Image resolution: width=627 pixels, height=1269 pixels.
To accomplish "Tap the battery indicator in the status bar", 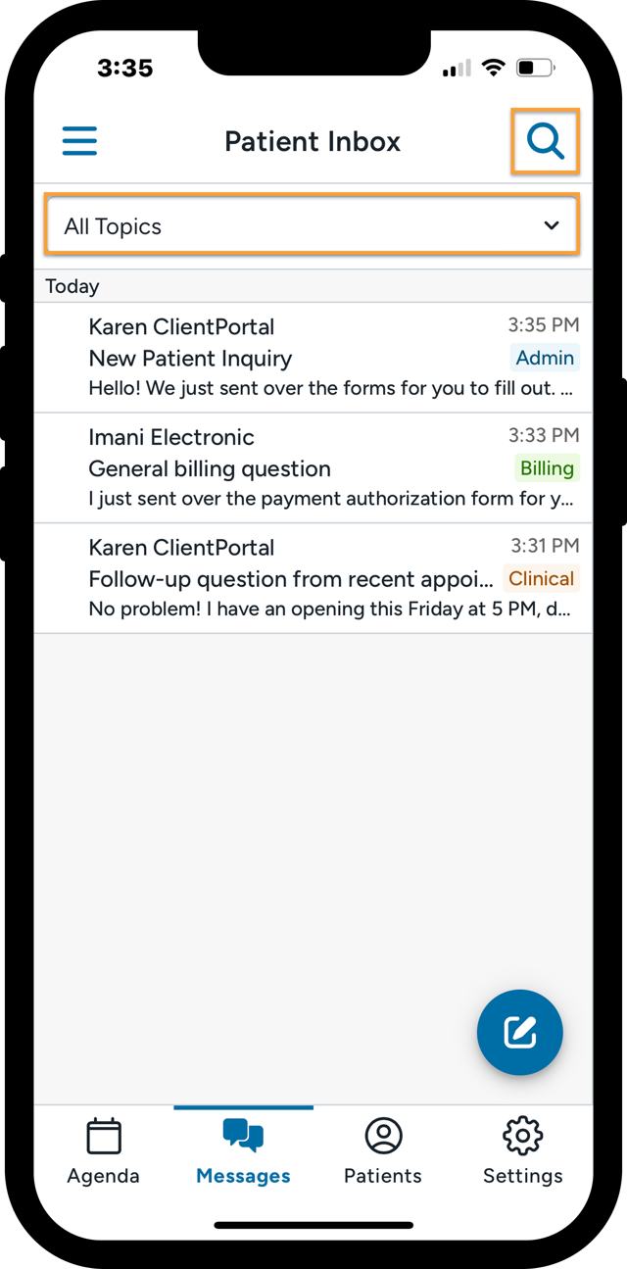I will [x=535, y=68].
